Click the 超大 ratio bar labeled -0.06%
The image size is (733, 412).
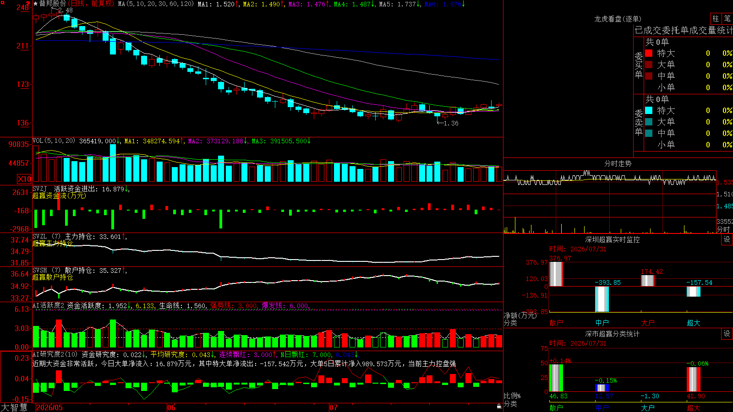click(x=694, y=379)
